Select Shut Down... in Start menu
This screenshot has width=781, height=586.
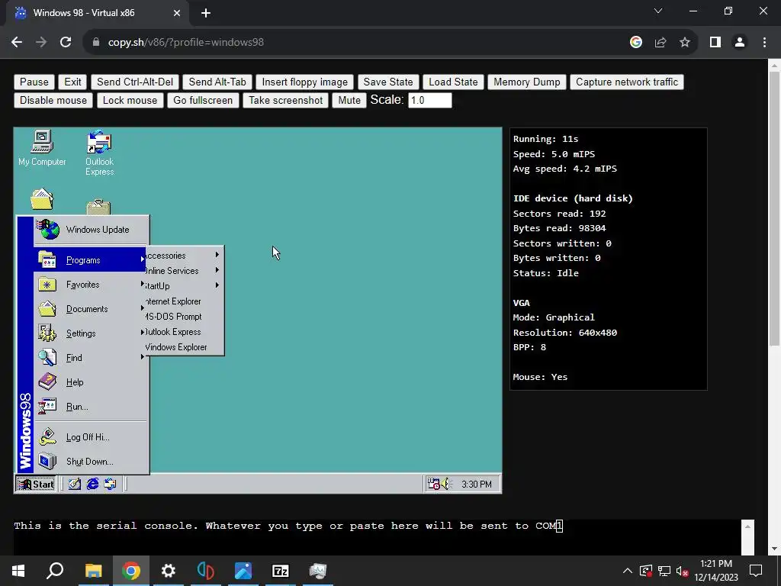90,462
